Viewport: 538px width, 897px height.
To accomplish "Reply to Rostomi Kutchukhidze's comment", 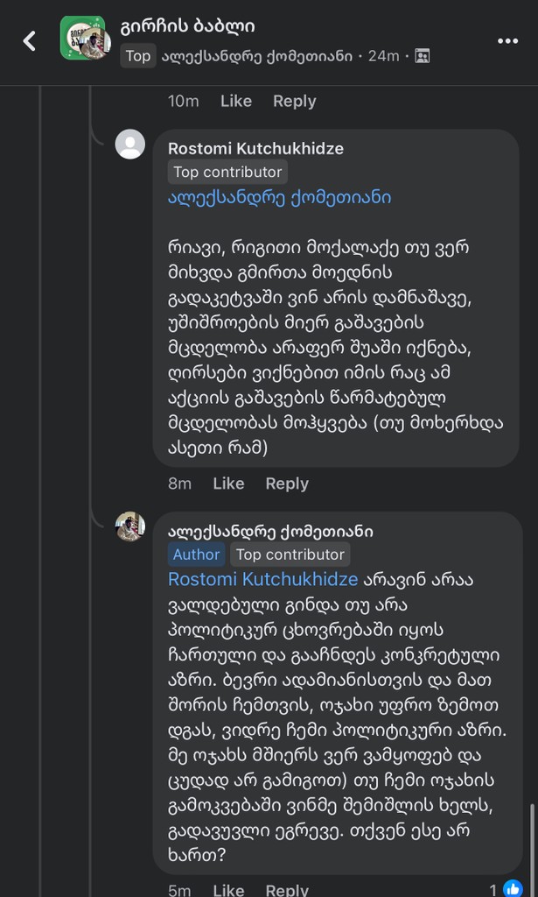I will click(286, 484).
